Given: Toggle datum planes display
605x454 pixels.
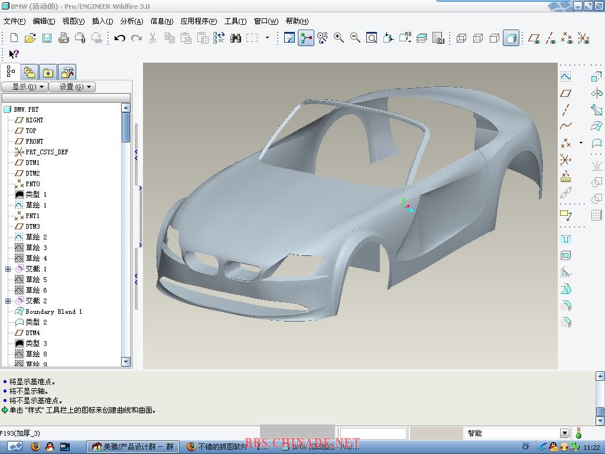Looking at the screenshot, I should point(534,38).
